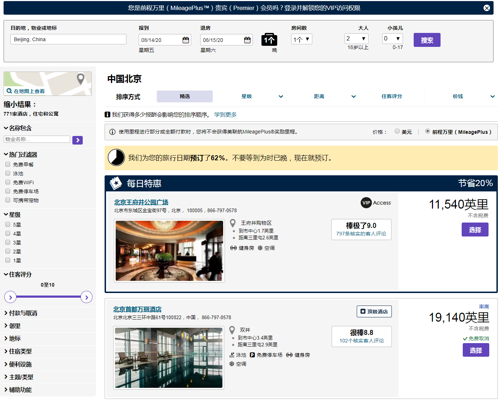The image size is (500, 400).
Task: Check the 4星 star rating filter
Action: point(8,233)
